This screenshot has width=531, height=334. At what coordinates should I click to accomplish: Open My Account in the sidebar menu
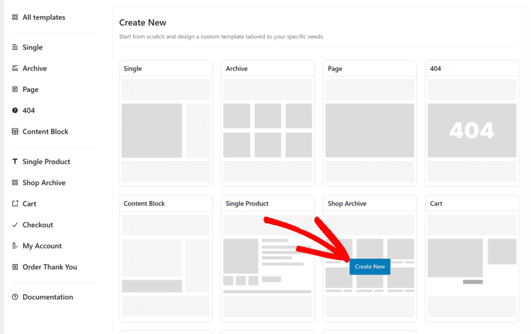pos(42,246)
